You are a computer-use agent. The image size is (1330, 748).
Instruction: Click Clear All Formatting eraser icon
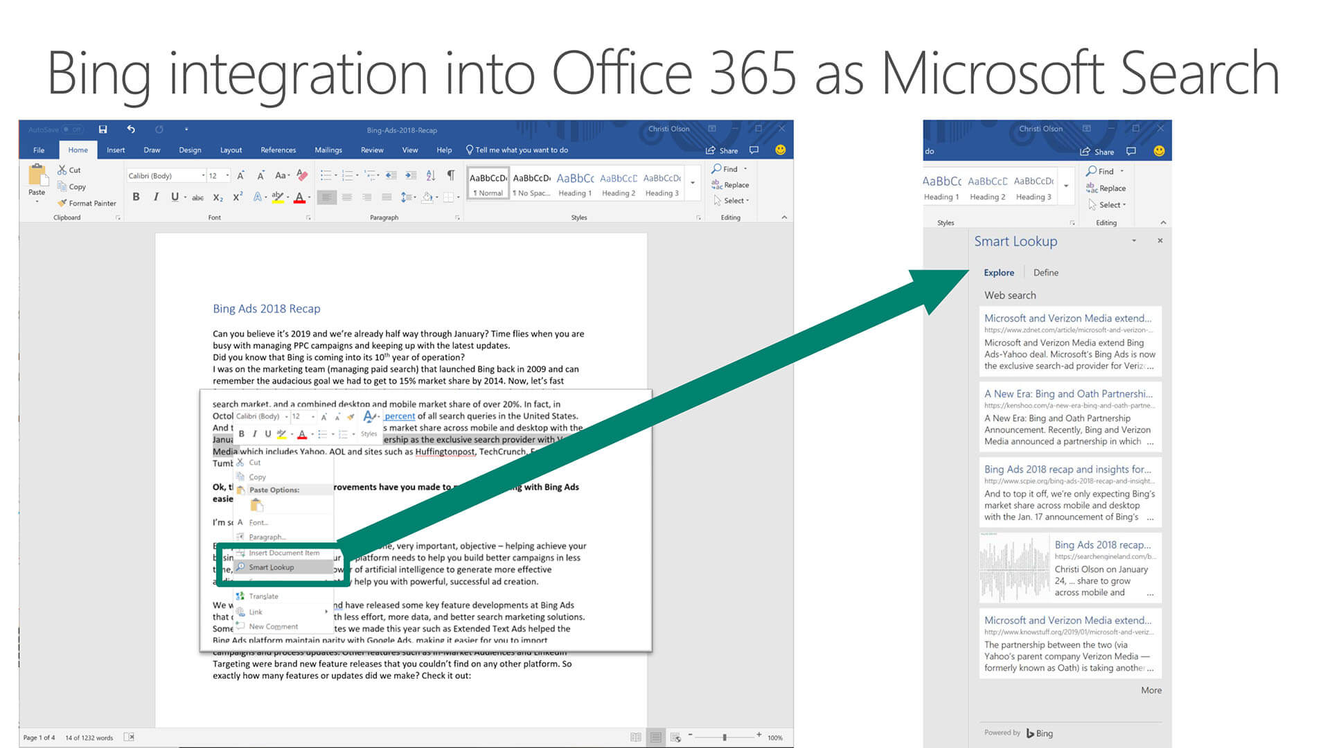tap(302, 175)
